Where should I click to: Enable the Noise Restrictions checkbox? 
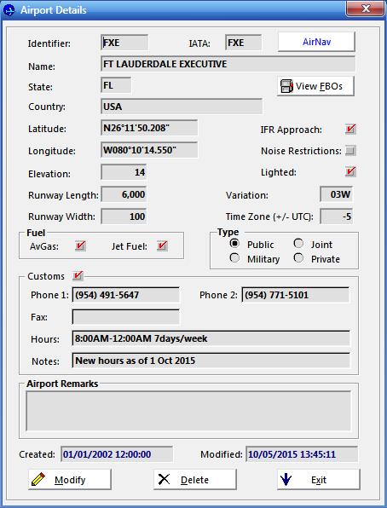pos(350,151)
